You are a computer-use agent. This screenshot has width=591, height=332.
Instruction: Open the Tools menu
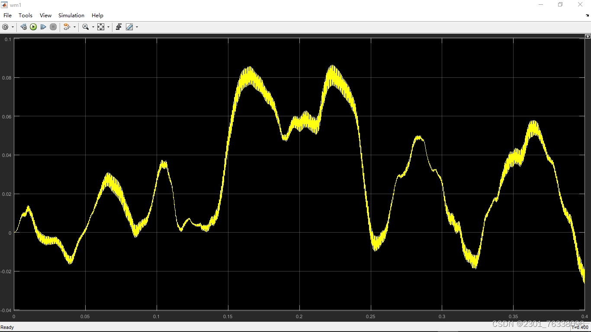(x=26, y=15)
